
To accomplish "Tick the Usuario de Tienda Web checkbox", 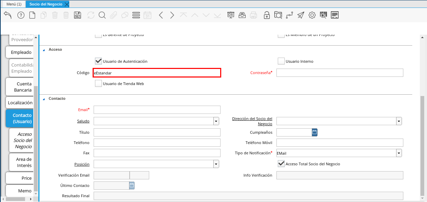I will 98,83.
